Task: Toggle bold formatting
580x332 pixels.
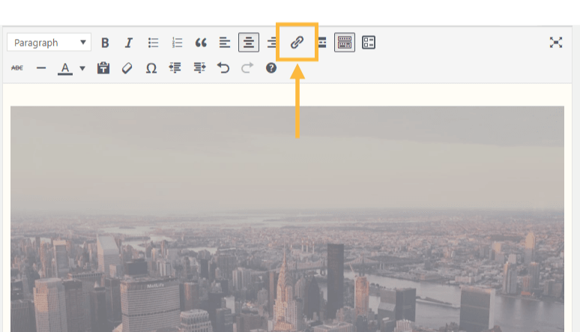Action: click(x=105, y=43)
